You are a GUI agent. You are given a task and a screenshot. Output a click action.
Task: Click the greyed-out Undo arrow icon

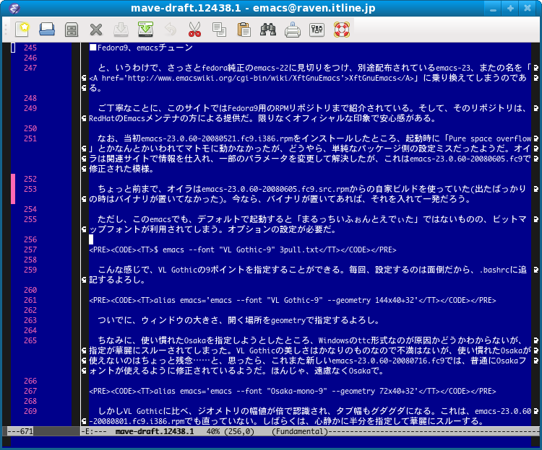pyautogui.click(x=170, y=30)
